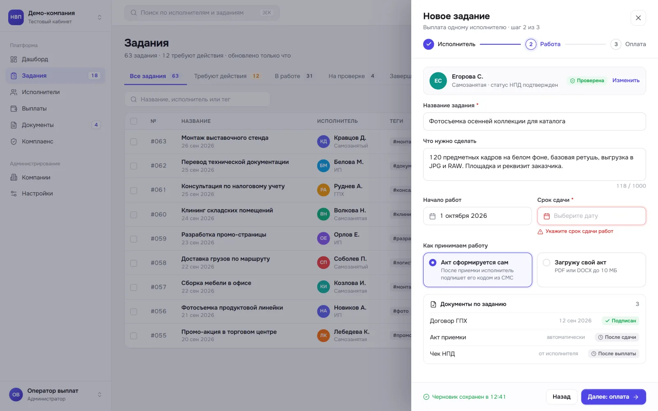Click the КД avatar for Кравцов Д.
The image size is (658, 411).
point(324,141)
